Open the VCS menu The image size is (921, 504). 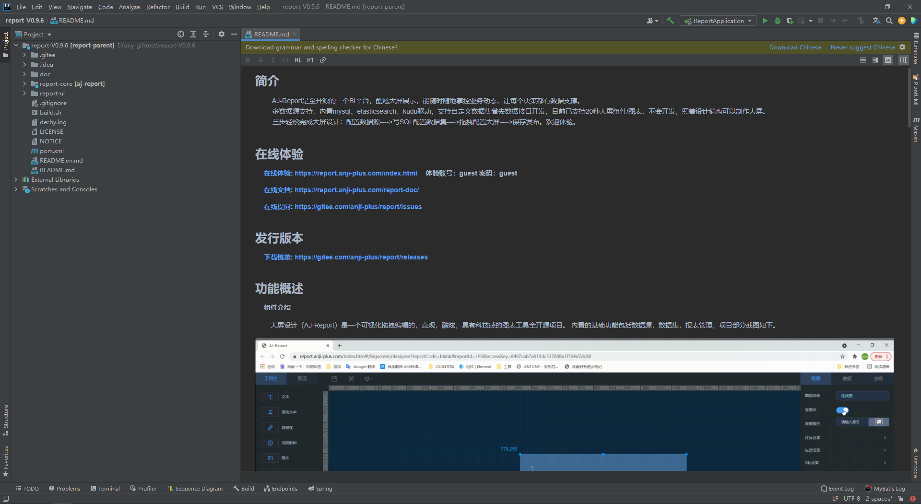pos(217,7)
